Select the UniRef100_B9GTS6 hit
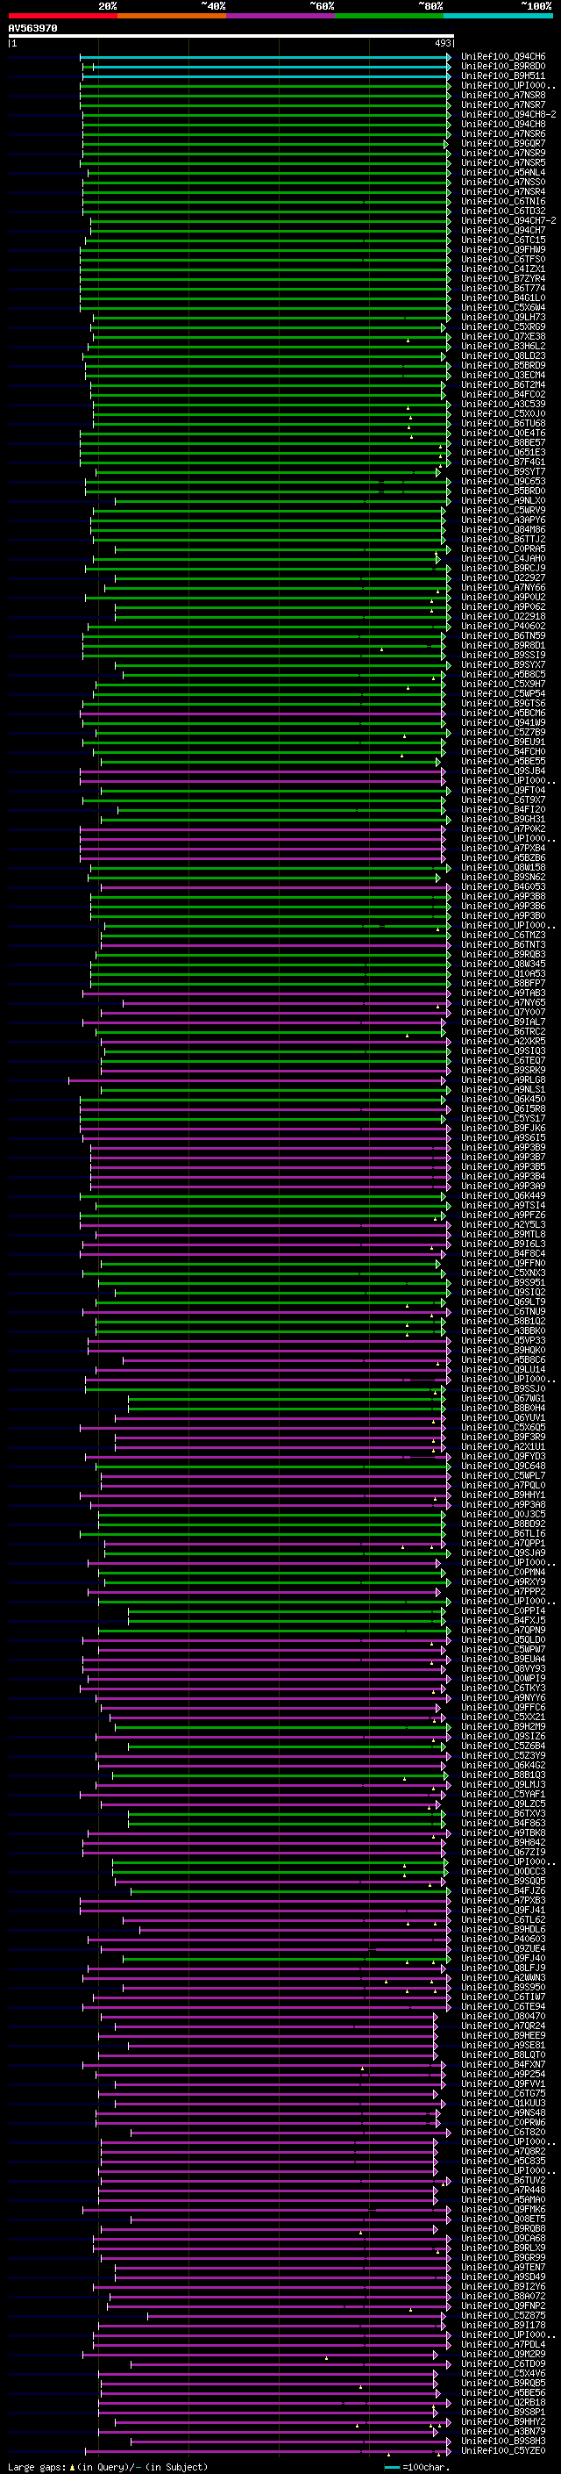The image size is (561, 2474). point(503,703)
